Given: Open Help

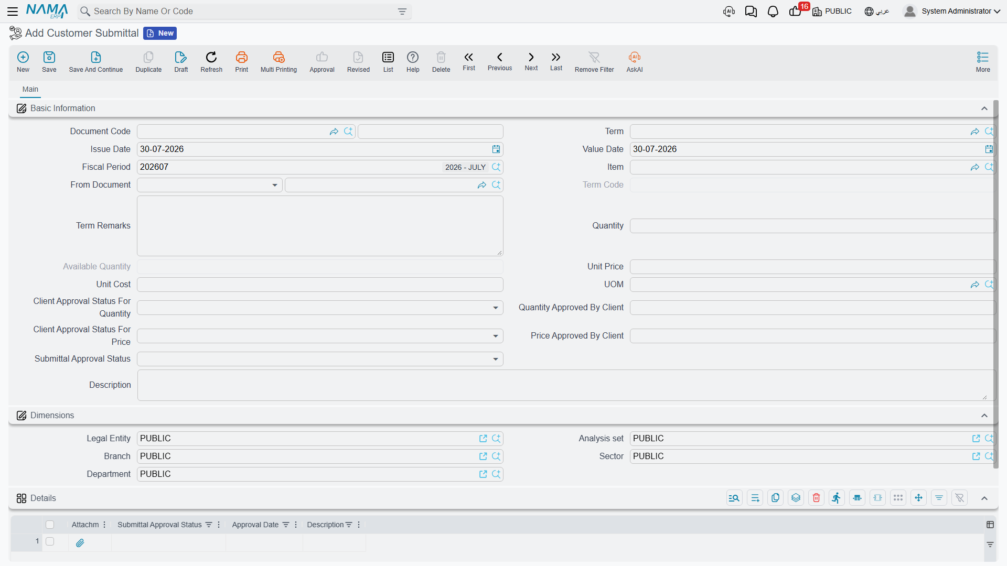Looking at the screenshot, I should 413,62.
